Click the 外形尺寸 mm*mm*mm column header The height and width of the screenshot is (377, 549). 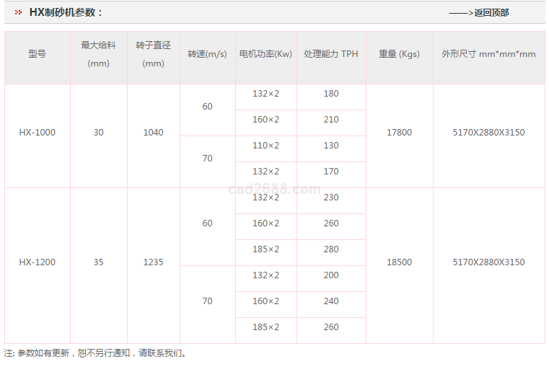pyautogui.click(x=488, y=54)
